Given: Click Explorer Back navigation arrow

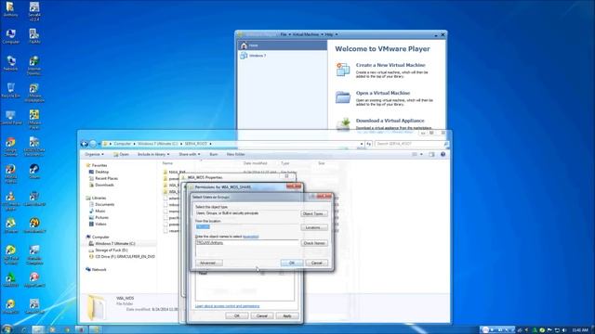Looking at the screenshot, I should click(x=85, y=144).
